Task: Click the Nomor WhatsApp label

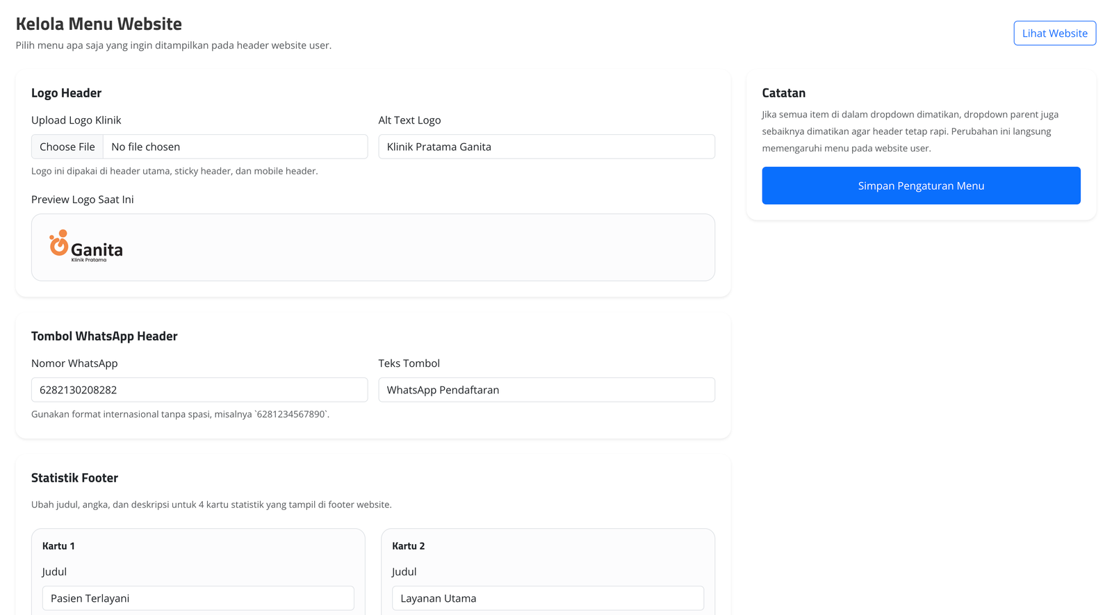Action: 74,363
